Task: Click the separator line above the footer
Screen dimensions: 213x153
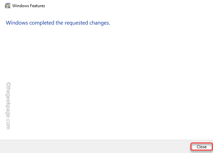Action: (x=106, y=140)
